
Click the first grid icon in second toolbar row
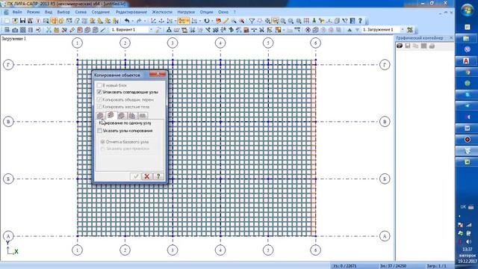click(7, 30)
